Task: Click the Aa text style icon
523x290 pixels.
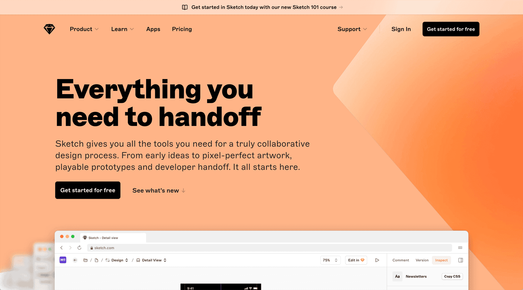Action: [x=397, y=276]
